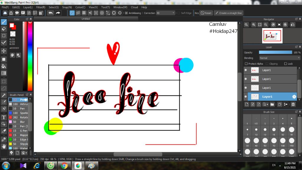The width and height of the screenshot is (302, 170).
Task: Select the Text tool
Action: click(x=4, y=117)
